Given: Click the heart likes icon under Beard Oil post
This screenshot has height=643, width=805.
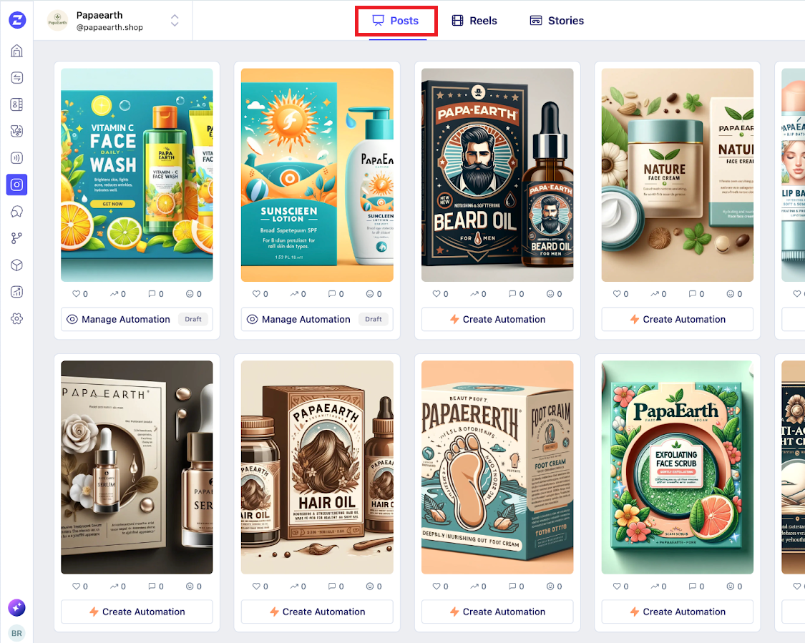Looking at the screenshot, I should coord(436,294).
